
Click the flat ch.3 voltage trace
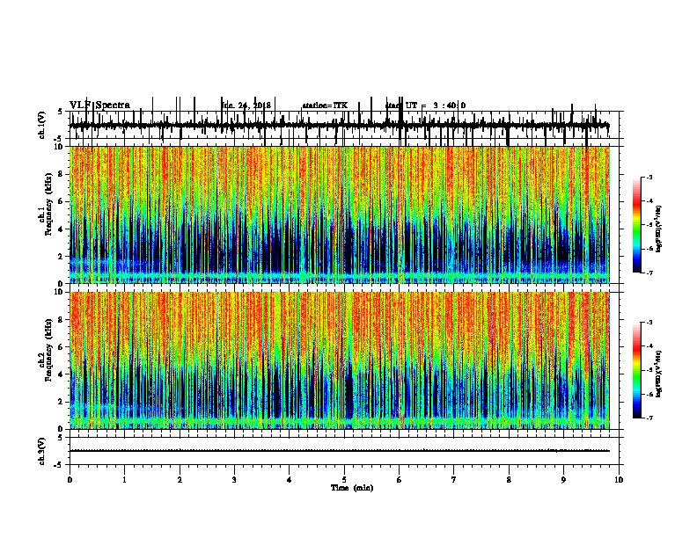coord(340,451)
